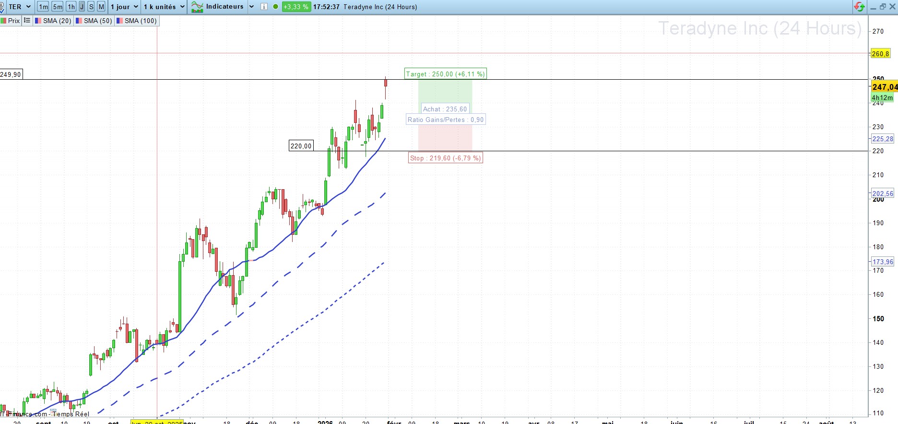Click the current price 247,04 tag
Screen dimensions: 898x424
(x=884, y=87)
